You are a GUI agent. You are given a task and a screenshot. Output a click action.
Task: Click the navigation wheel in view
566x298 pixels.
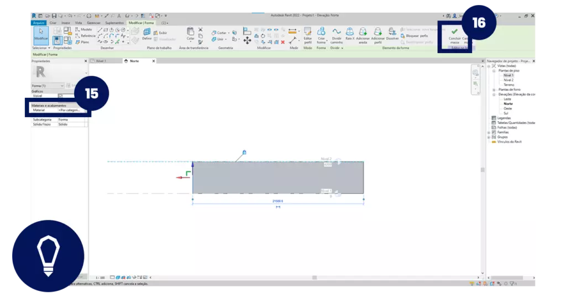(475, 72)
